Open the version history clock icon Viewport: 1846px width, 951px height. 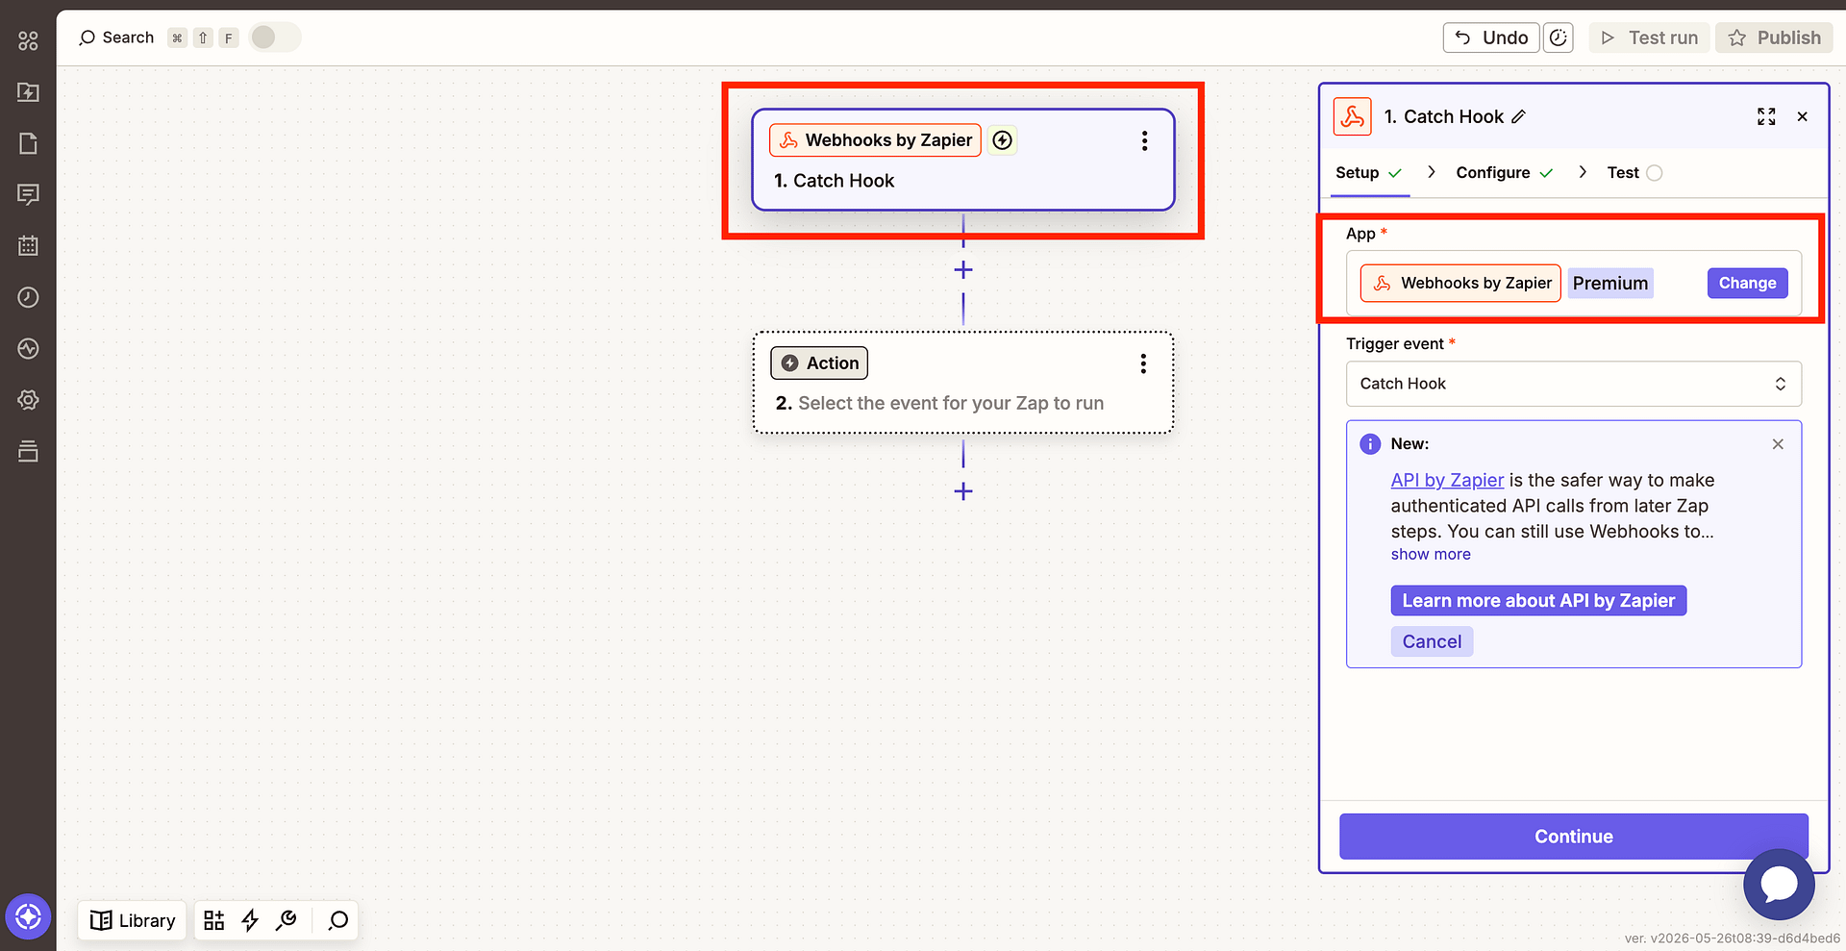[1559, 38]
